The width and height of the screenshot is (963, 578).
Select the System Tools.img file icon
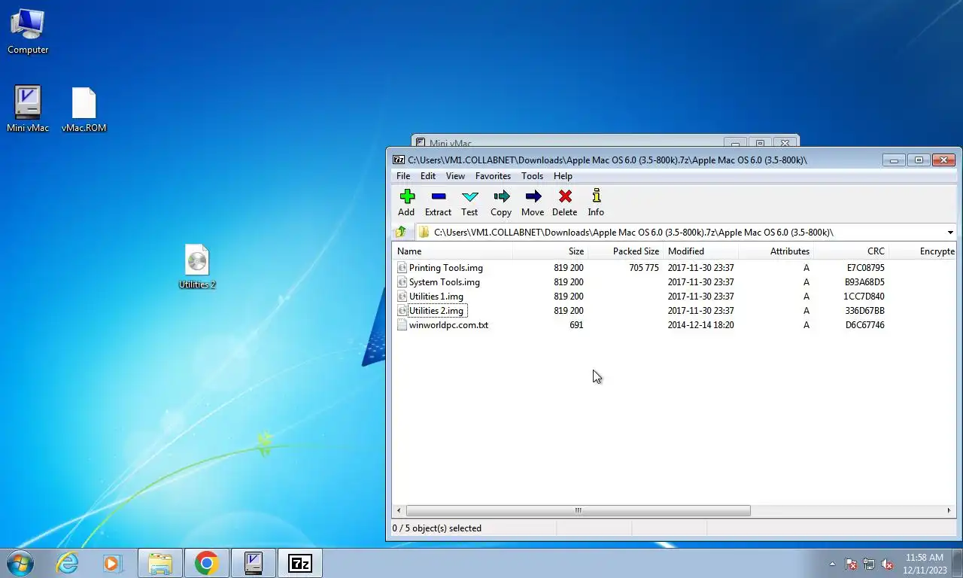[402, 282]
